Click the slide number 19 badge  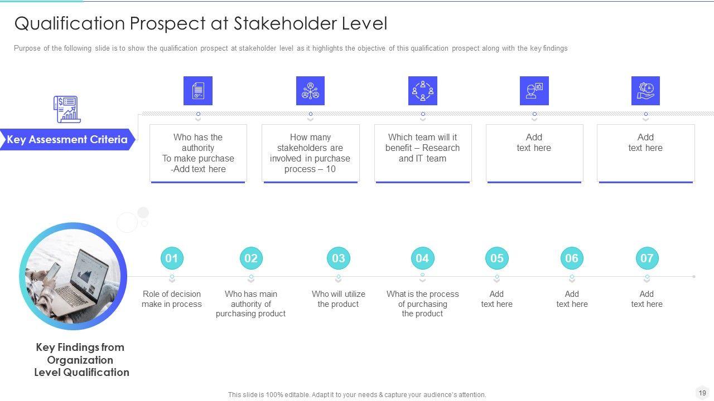[x=702, y=393]
